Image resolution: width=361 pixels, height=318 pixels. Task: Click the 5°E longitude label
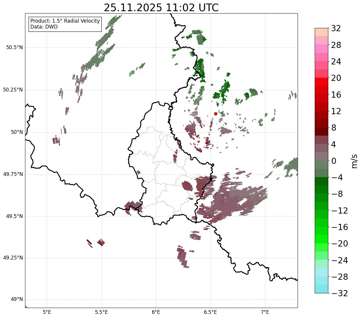point(47,312)
